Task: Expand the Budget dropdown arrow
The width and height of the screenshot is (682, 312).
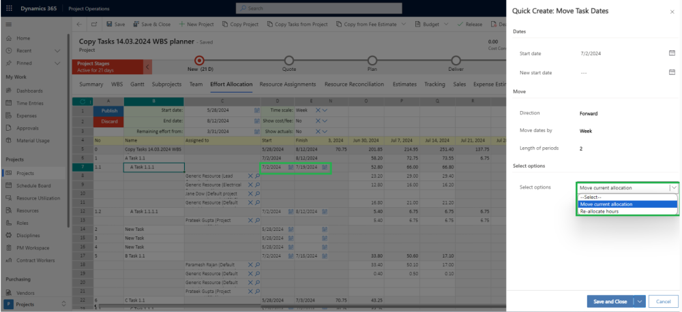Action: [446, 25]
